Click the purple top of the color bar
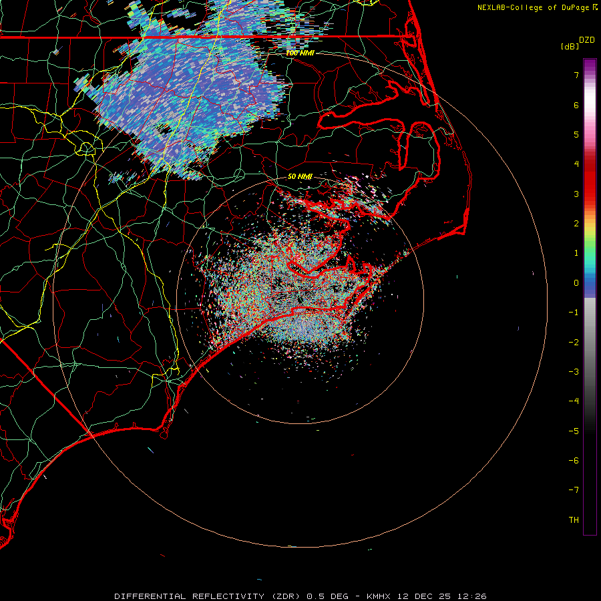 [x=590, y=65]
